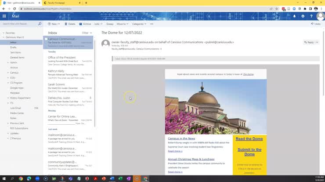Focus the Search Mail and People field

(20, 24)
